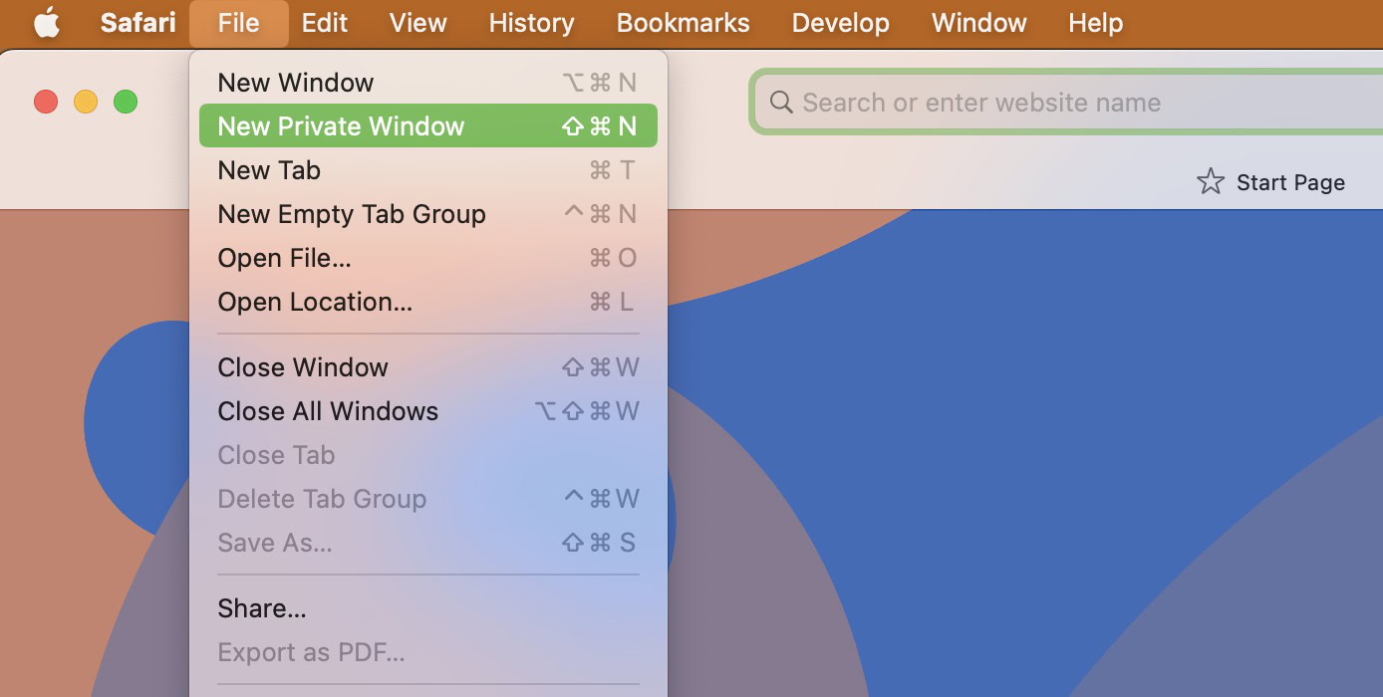Click the Safari address search field
Image resolution: width=1383 pixels, height=697 pixels.
click(x=1068, y=103)
